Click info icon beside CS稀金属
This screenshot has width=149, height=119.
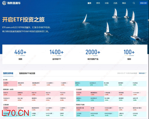111,92
